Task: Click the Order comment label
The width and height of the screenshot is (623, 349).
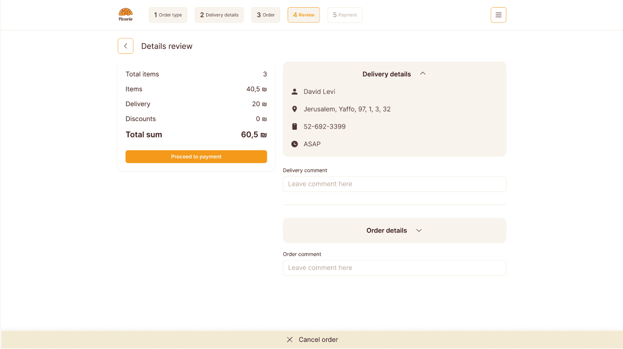Action: (x=302, y=254)
